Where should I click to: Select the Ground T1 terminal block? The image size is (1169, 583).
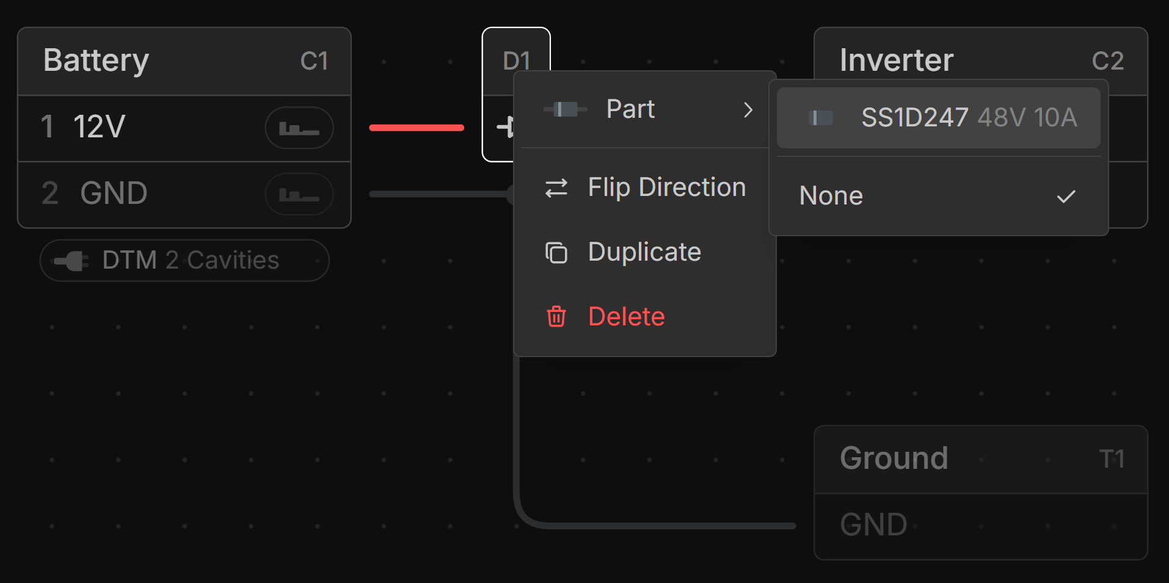click(980, 459)
